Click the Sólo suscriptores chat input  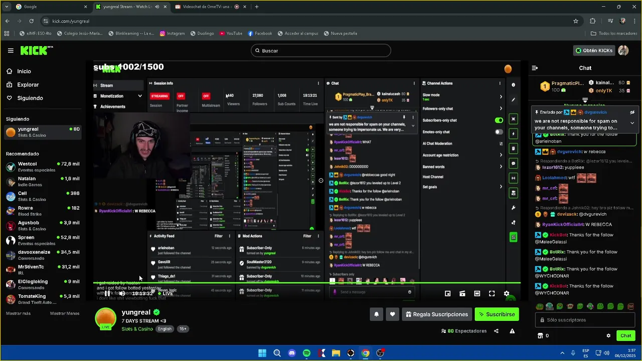coord(585,320)
